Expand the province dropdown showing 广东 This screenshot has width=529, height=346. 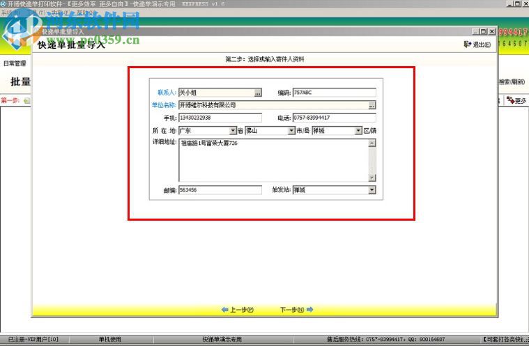click(x=233, y=131)
